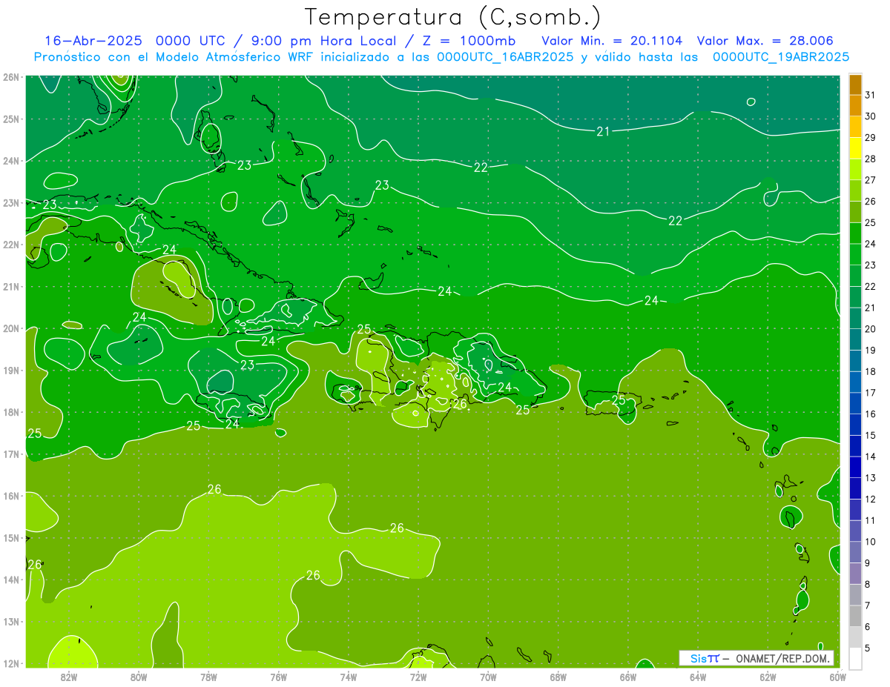This screenshot has width=890, height=687.
Task: Click the '0000UTC_19ABR2025' valid-until time
Action: [x=781, y=57]
